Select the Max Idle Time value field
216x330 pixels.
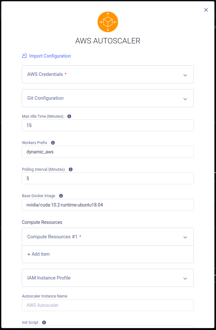(108, 125)
